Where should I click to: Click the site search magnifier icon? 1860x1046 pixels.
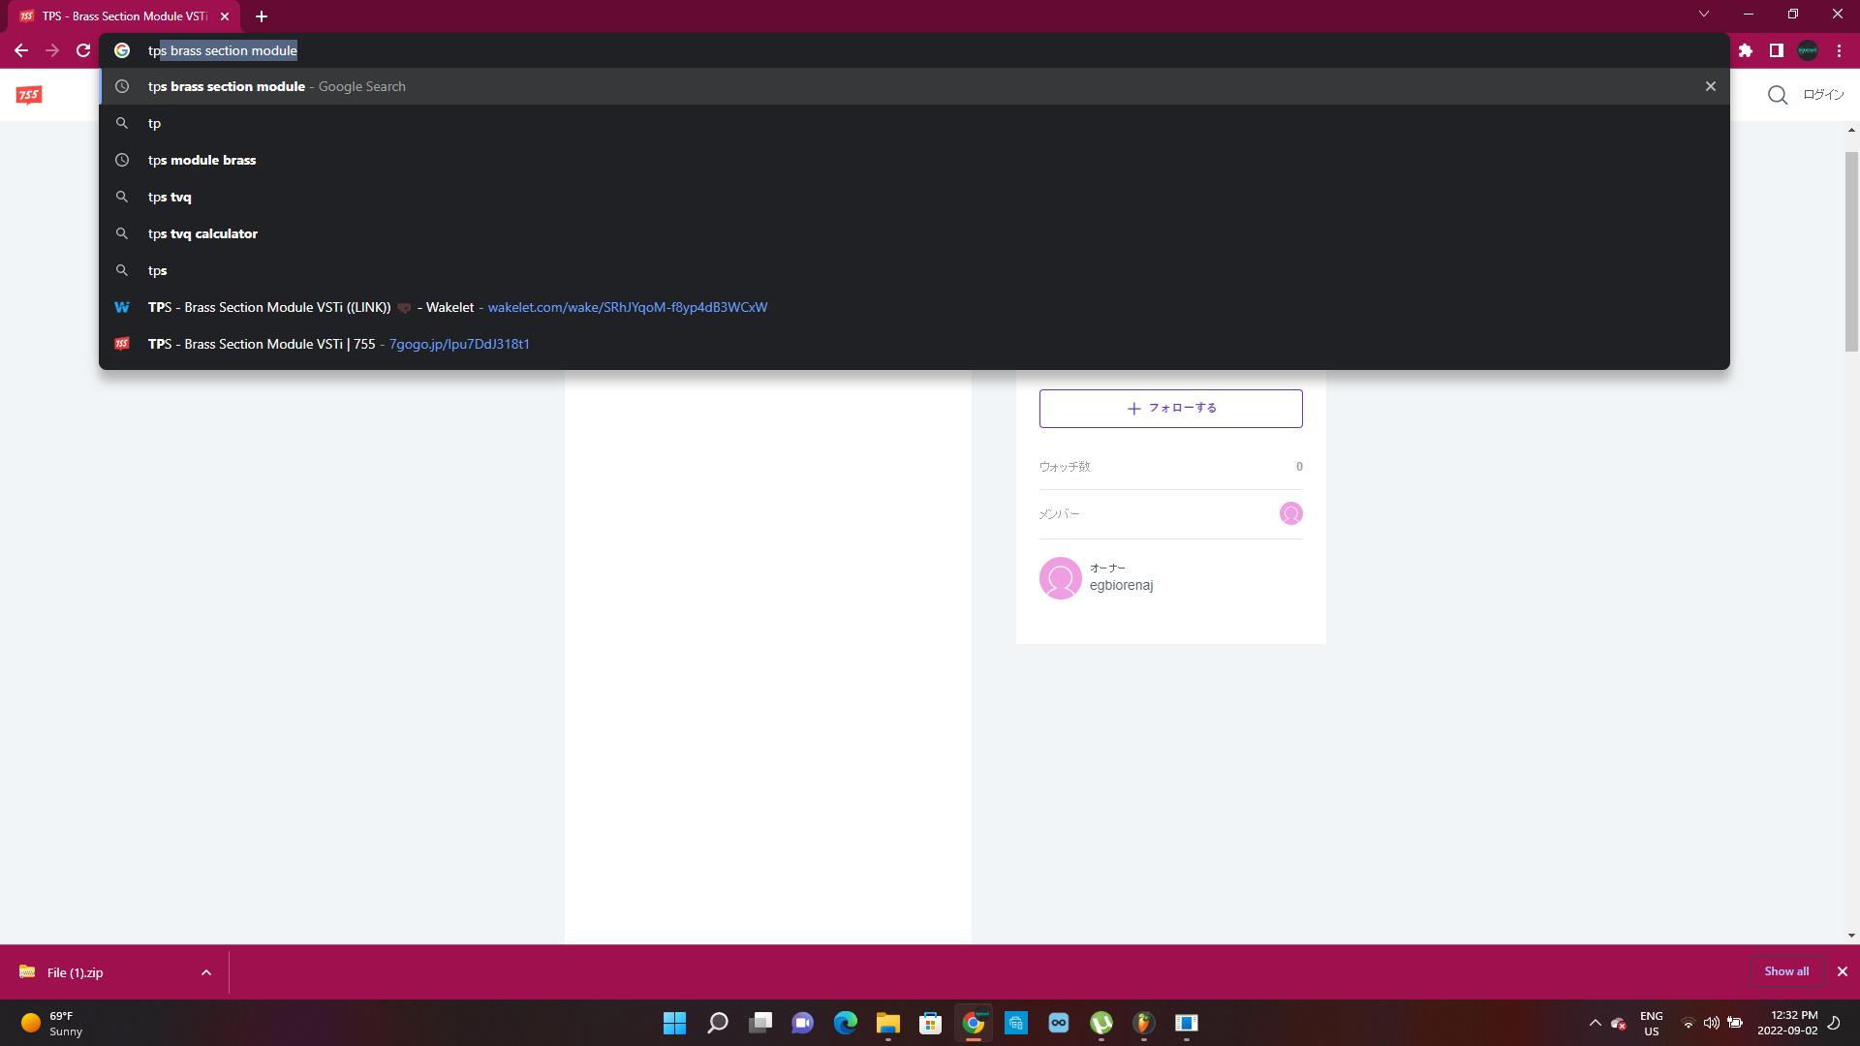coord(1778,95)
